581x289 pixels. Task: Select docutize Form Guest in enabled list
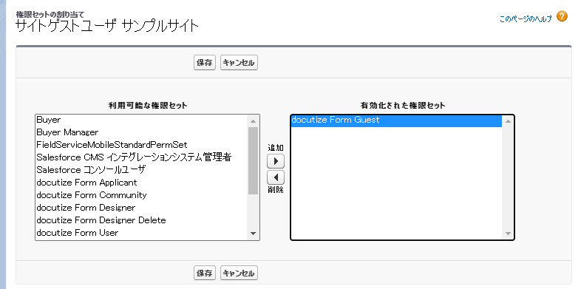click(396, 120)
